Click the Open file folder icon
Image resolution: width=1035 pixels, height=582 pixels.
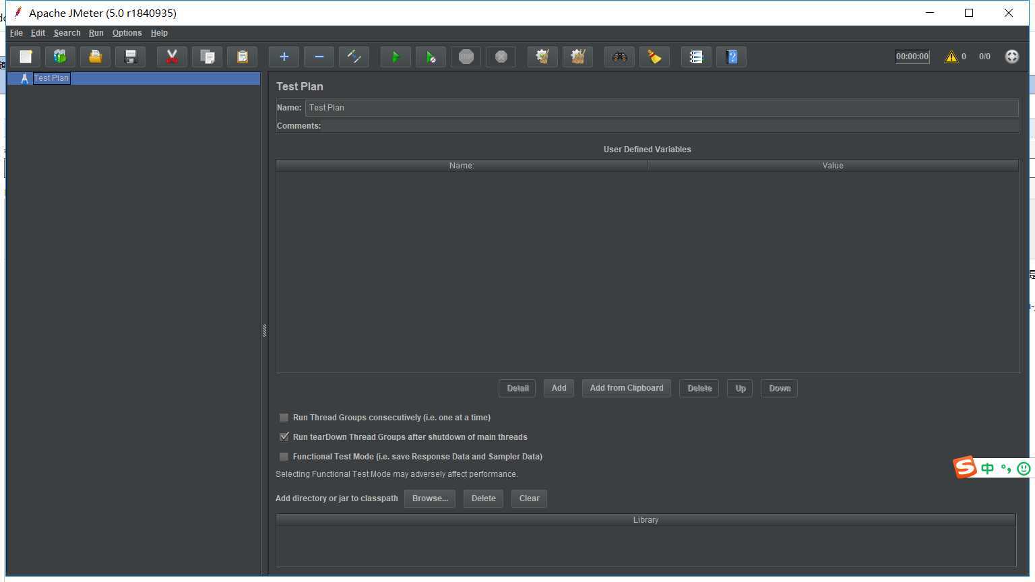pos(95,57)
